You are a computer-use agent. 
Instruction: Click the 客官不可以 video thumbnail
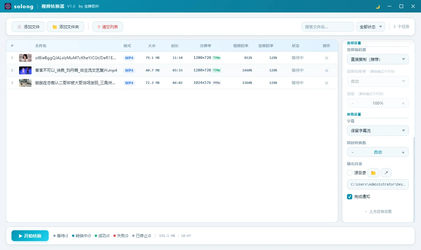[x=25, y=70]
